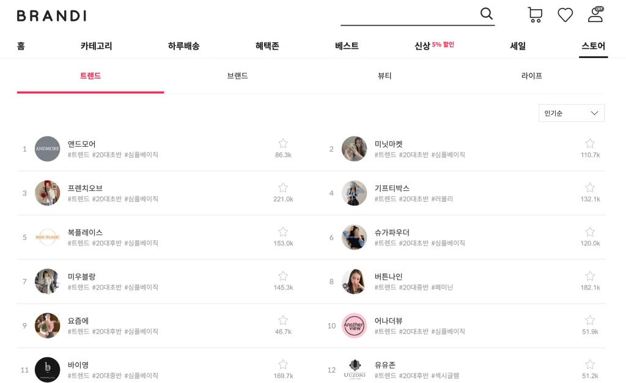Open the 앤드모어 store logo

(x=48, y=149)
